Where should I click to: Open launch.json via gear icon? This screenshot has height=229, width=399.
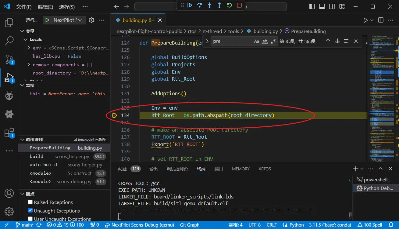point(91,20)
